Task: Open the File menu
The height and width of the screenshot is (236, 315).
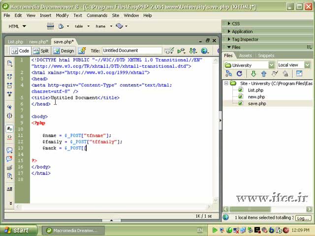Action: pyautogui.click(x=7, y=15)
